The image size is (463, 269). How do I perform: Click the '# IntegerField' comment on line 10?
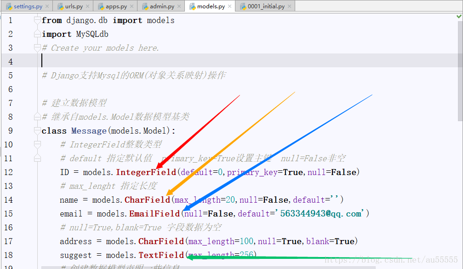111,145
